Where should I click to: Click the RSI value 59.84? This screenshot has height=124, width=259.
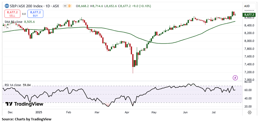(x=27, y=85)
